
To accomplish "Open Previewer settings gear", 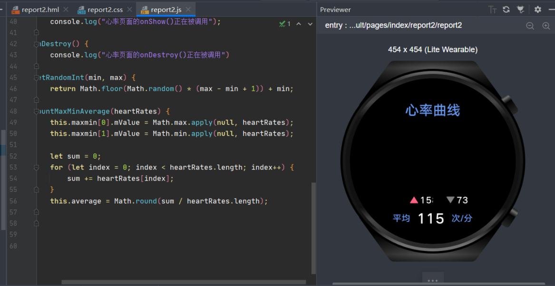I will [538, 10].
